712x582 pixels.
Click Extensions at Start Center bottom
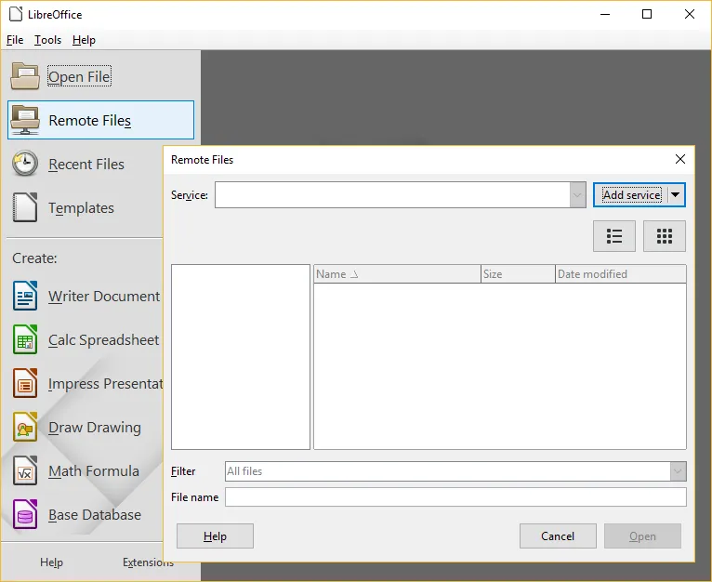pos(148,562)
